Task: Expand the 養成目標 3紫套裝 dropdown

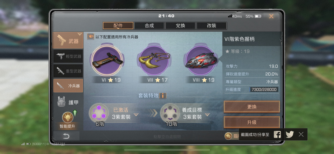Action: click(x=207, y=115)
